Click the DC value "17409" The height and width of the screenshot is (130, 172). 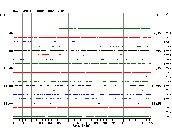coord(168,51)
